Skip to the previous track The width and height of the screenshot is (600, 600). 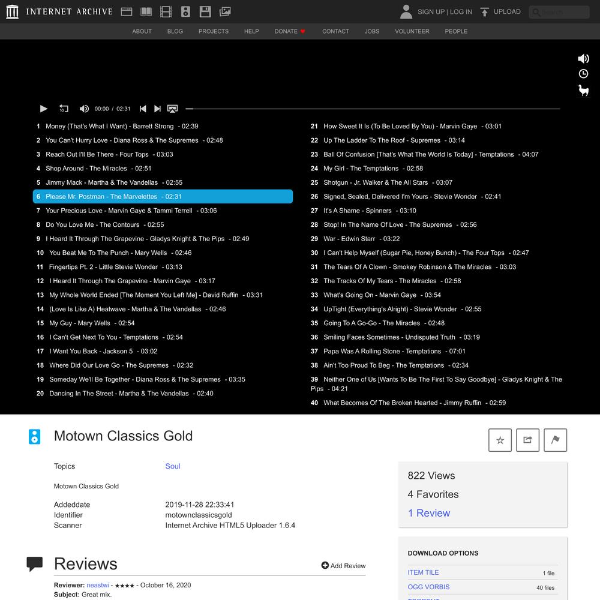coord(143,109)
